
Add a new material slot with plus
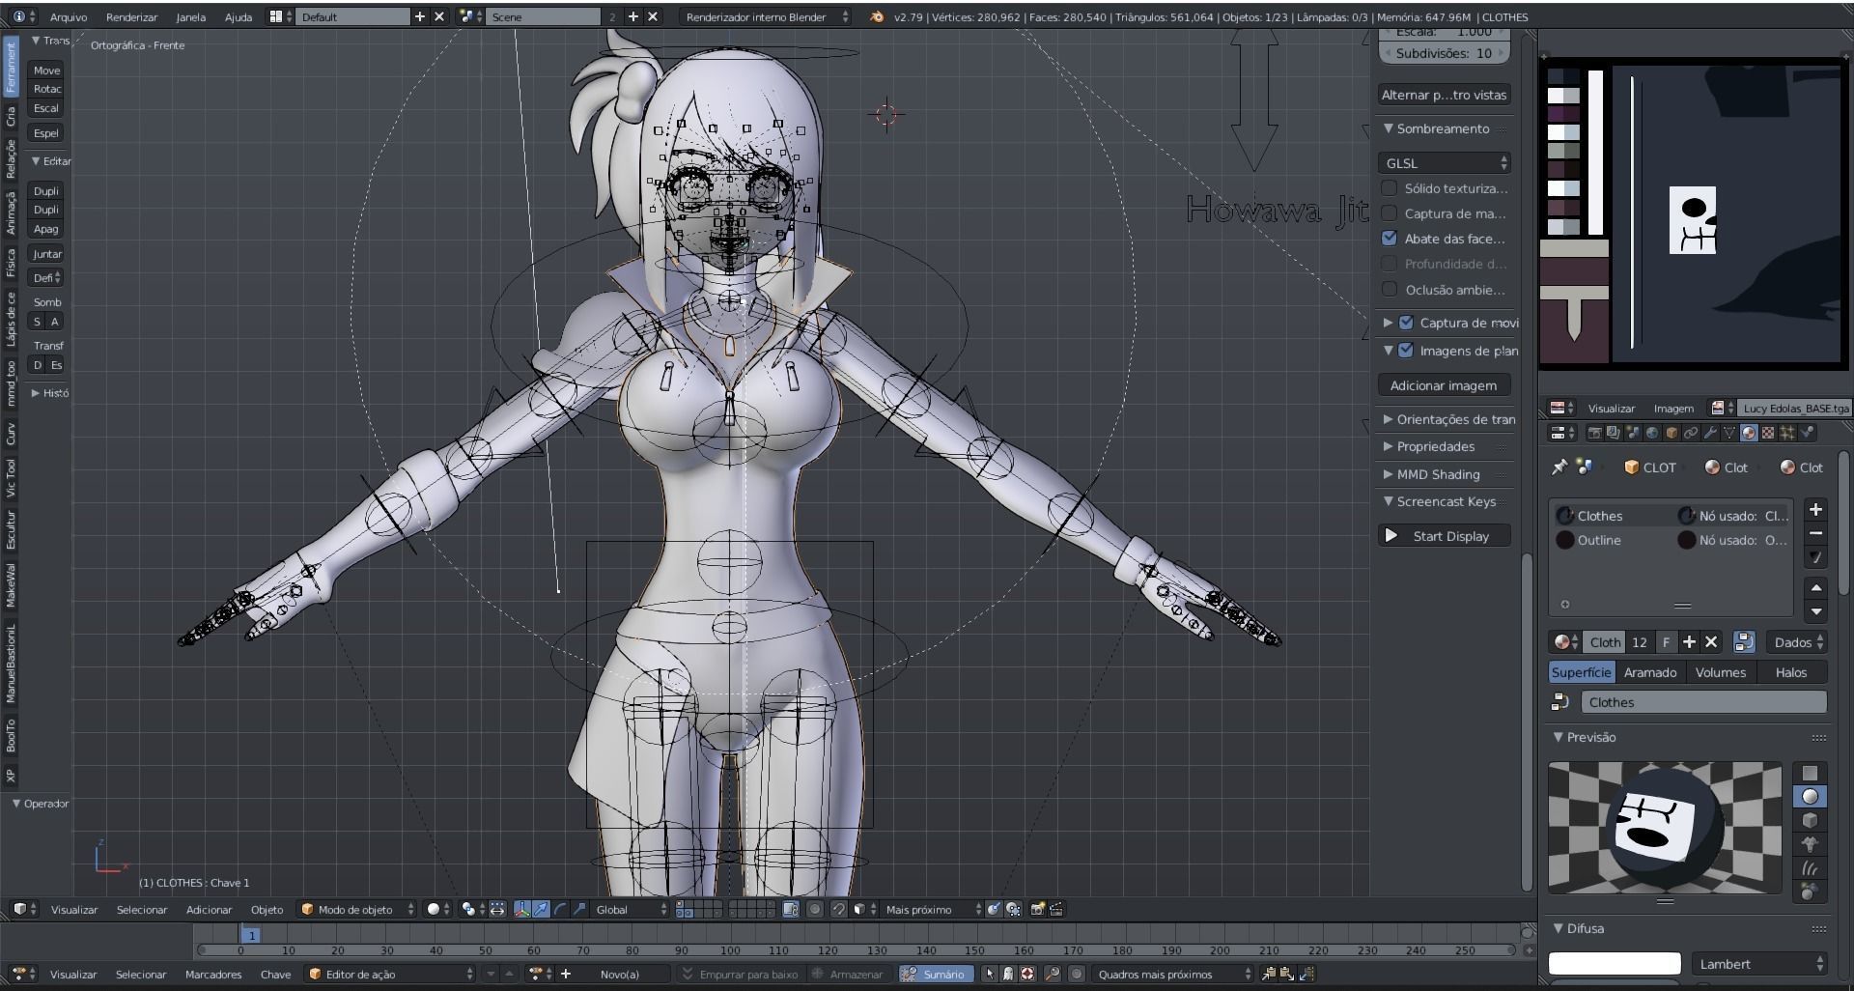point(1815,510)
